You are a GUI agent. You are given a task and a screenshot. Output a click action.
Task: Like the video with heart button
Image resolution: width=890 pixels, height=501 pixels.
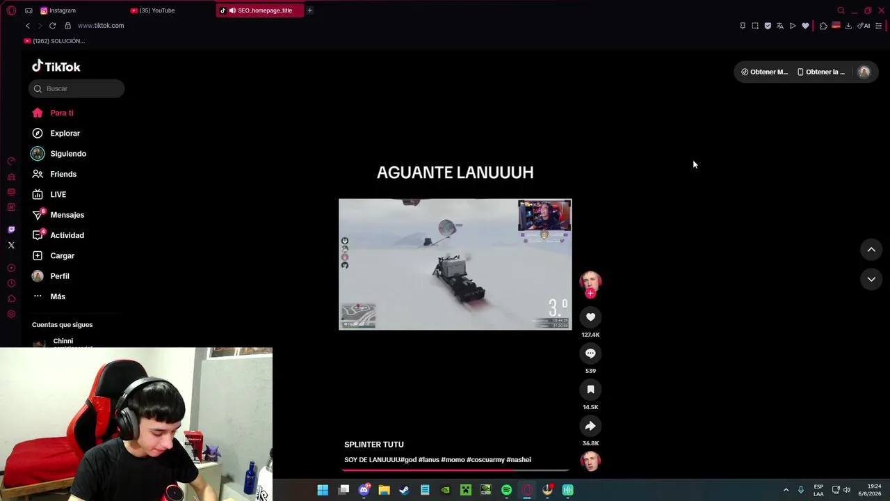(590, 317)
